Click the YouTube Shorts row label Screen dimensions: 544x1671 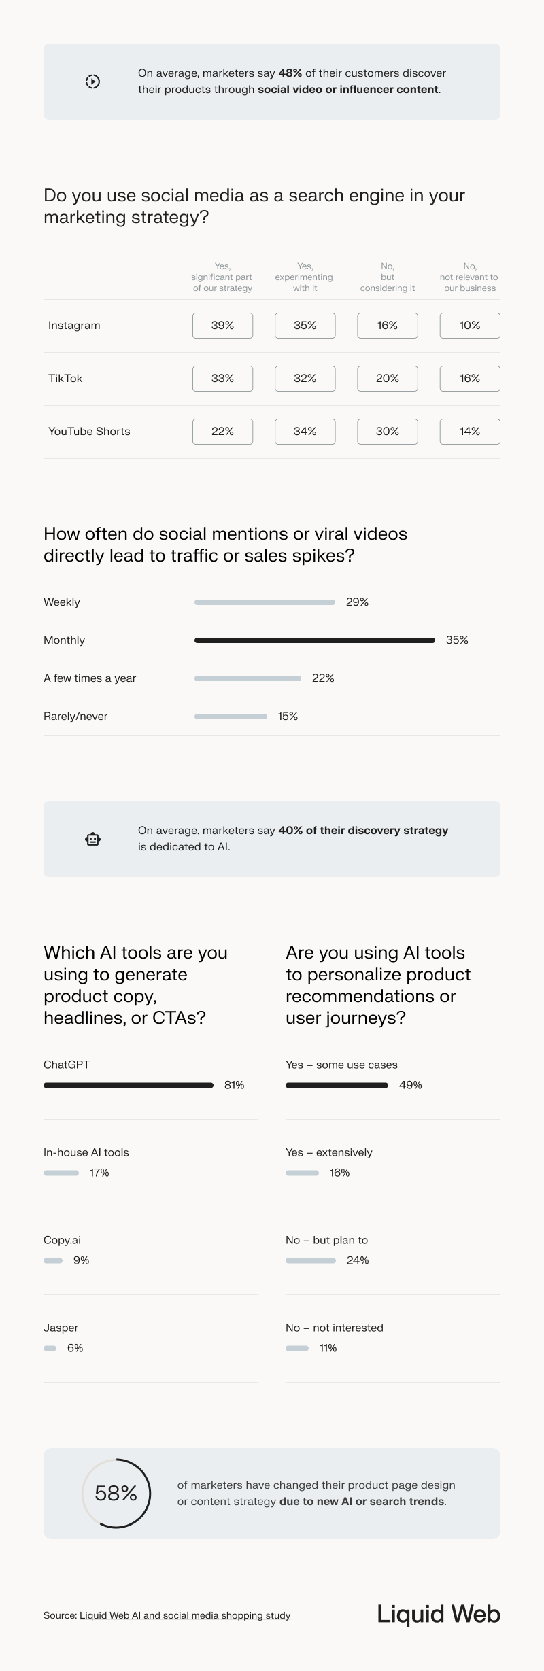(89, 432)
